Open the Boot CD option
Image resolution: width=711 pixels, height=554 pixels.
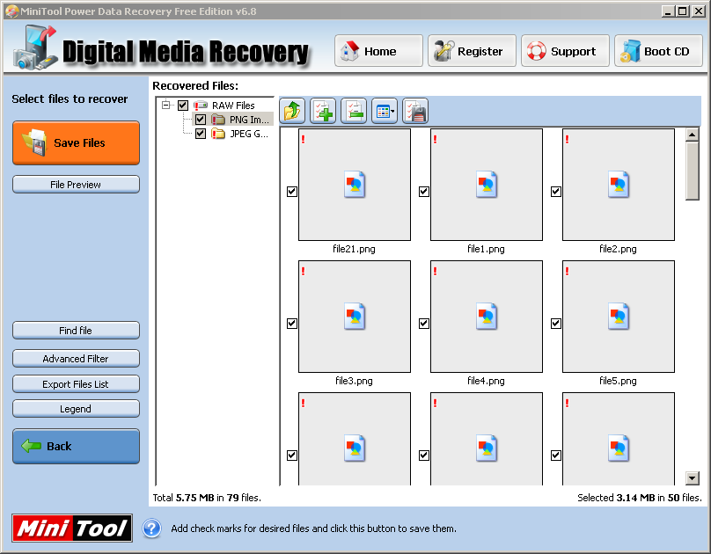click(x=658, y=51)
